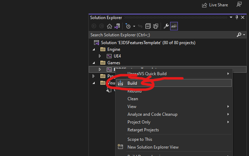Click the Sync with Active Document icon
Screen dimensions: 249x156
(x=140, y=26)
